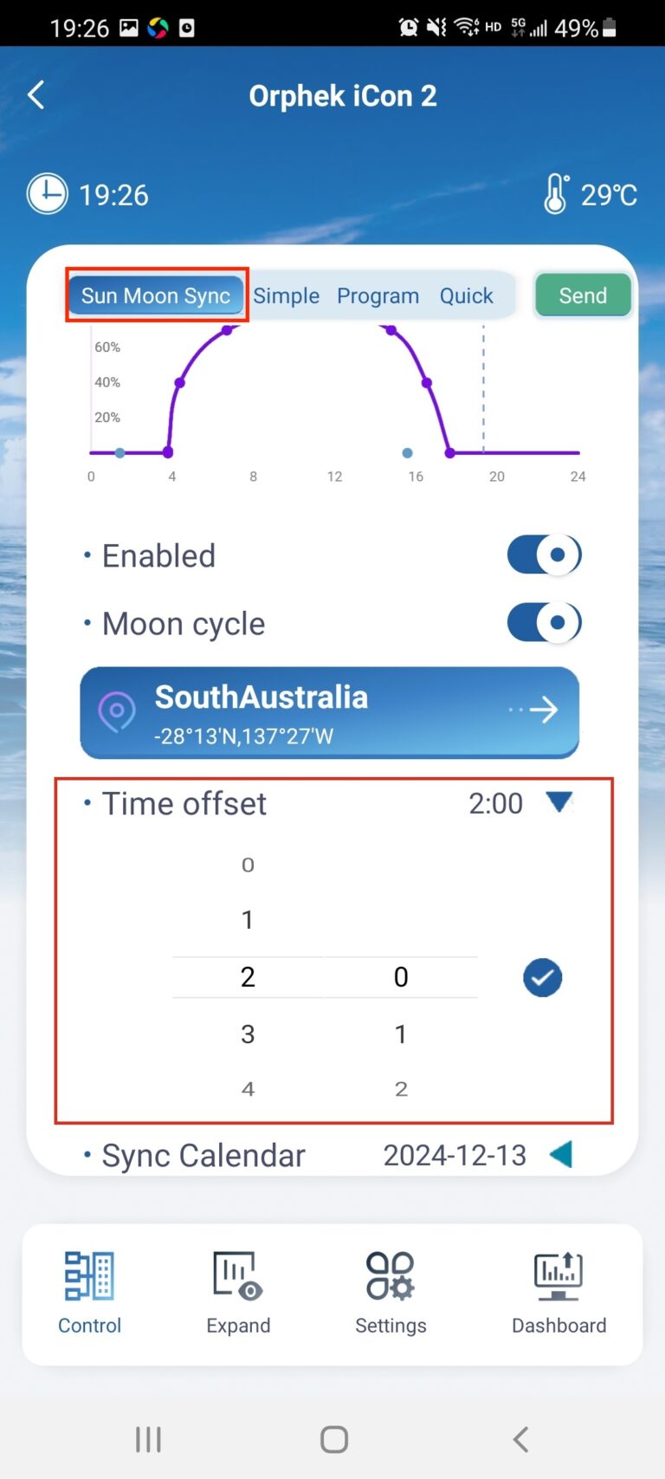Select the Quick tab
665x1479 pixels.
point(466,296)
